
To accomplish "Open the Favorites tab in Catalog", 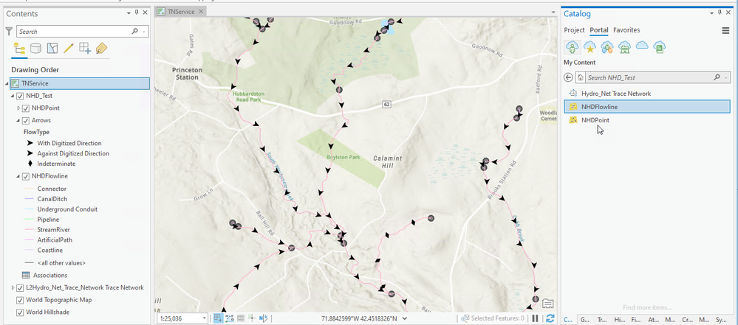I will [x=626, y=30].
